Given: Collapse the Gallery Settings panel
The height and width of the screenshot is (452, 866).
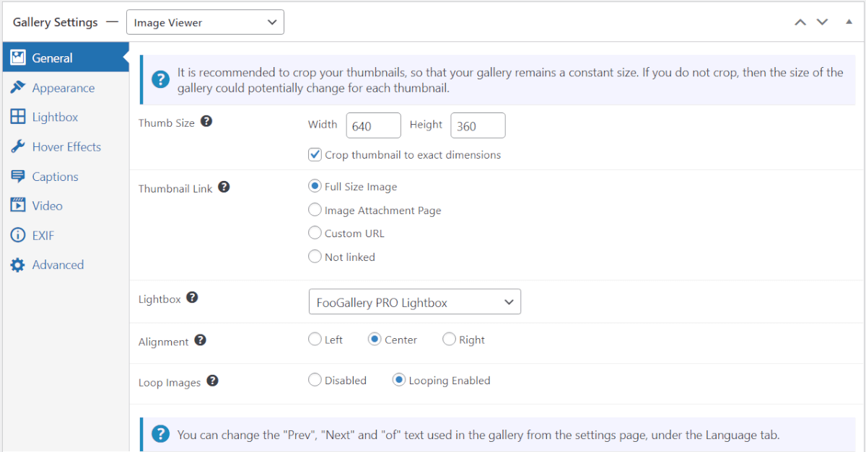Looking at the screenshot, I should [x=849, y=22].
